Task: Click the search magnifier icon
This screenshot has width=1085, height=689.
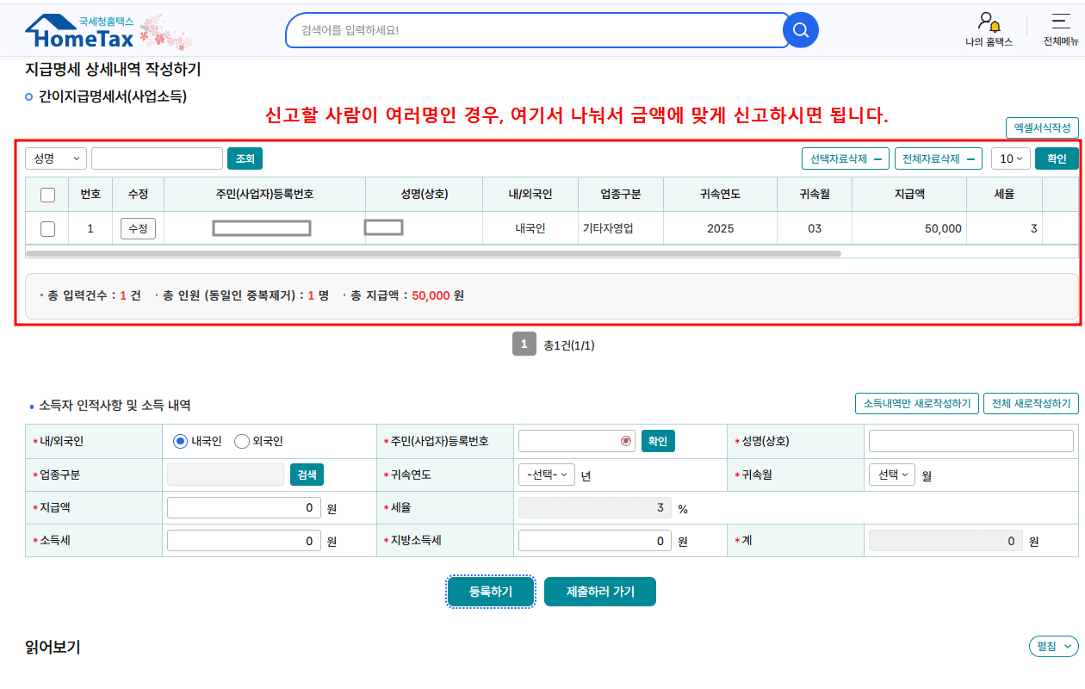Action: click(x=800, y=30)
